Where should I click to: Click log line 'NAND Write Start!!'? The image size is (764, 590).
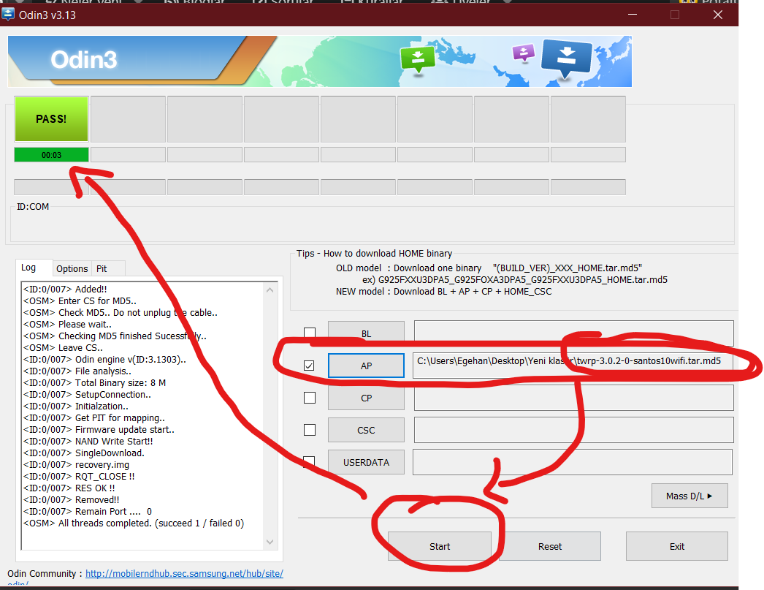click(x=88, y=442)
